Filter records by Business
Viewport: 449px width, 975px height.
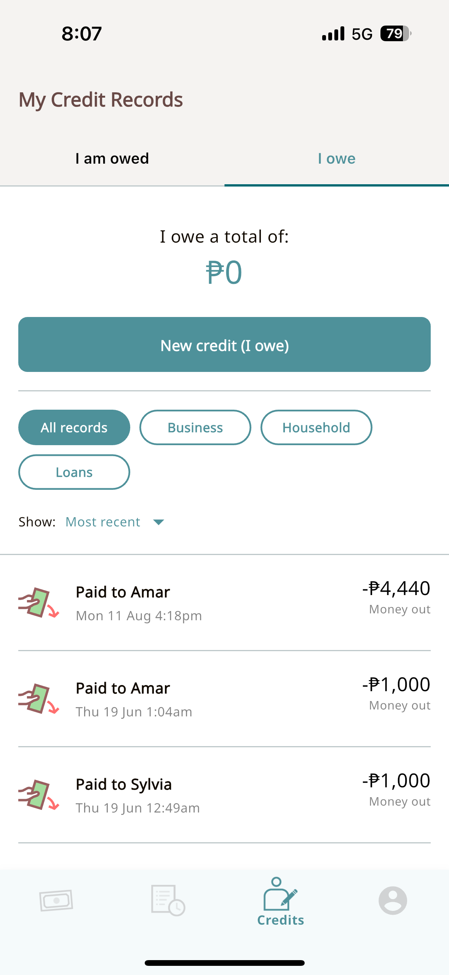pos(195,428)
